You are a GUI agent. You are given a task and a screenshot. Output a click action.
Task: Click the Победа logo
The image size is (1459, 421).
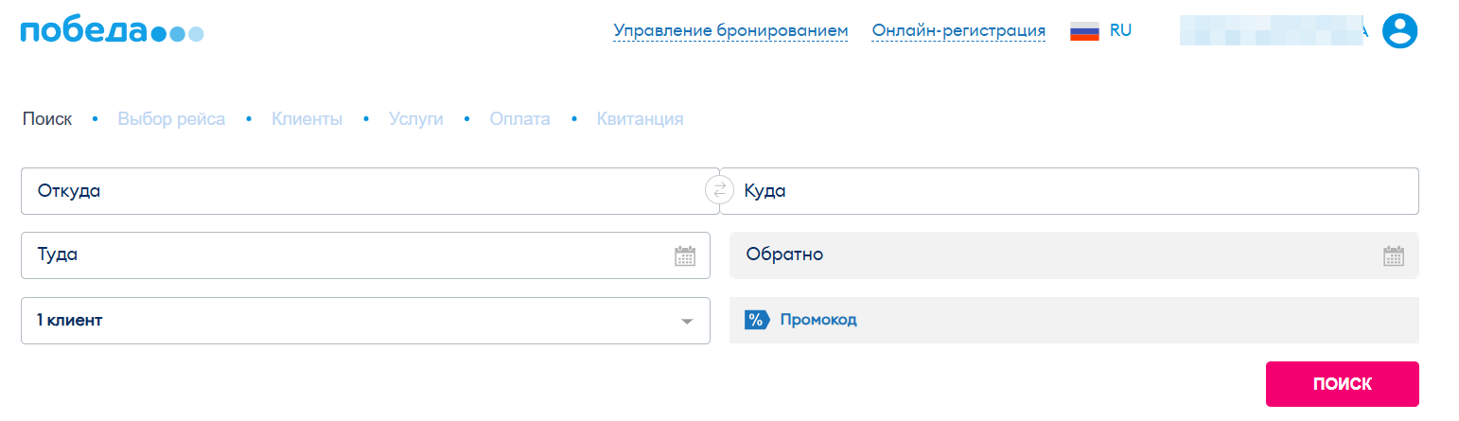(112, 31)
